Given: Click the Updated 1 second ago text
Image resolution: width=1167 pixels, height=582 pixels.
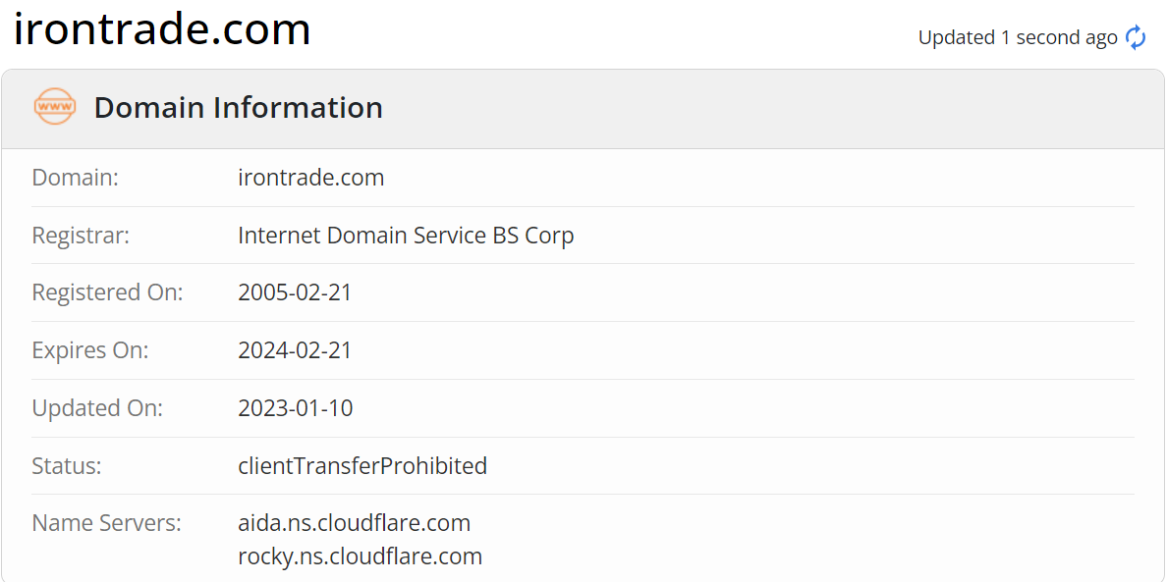Looking at the screenshot, I should (x=1017, y=37).
